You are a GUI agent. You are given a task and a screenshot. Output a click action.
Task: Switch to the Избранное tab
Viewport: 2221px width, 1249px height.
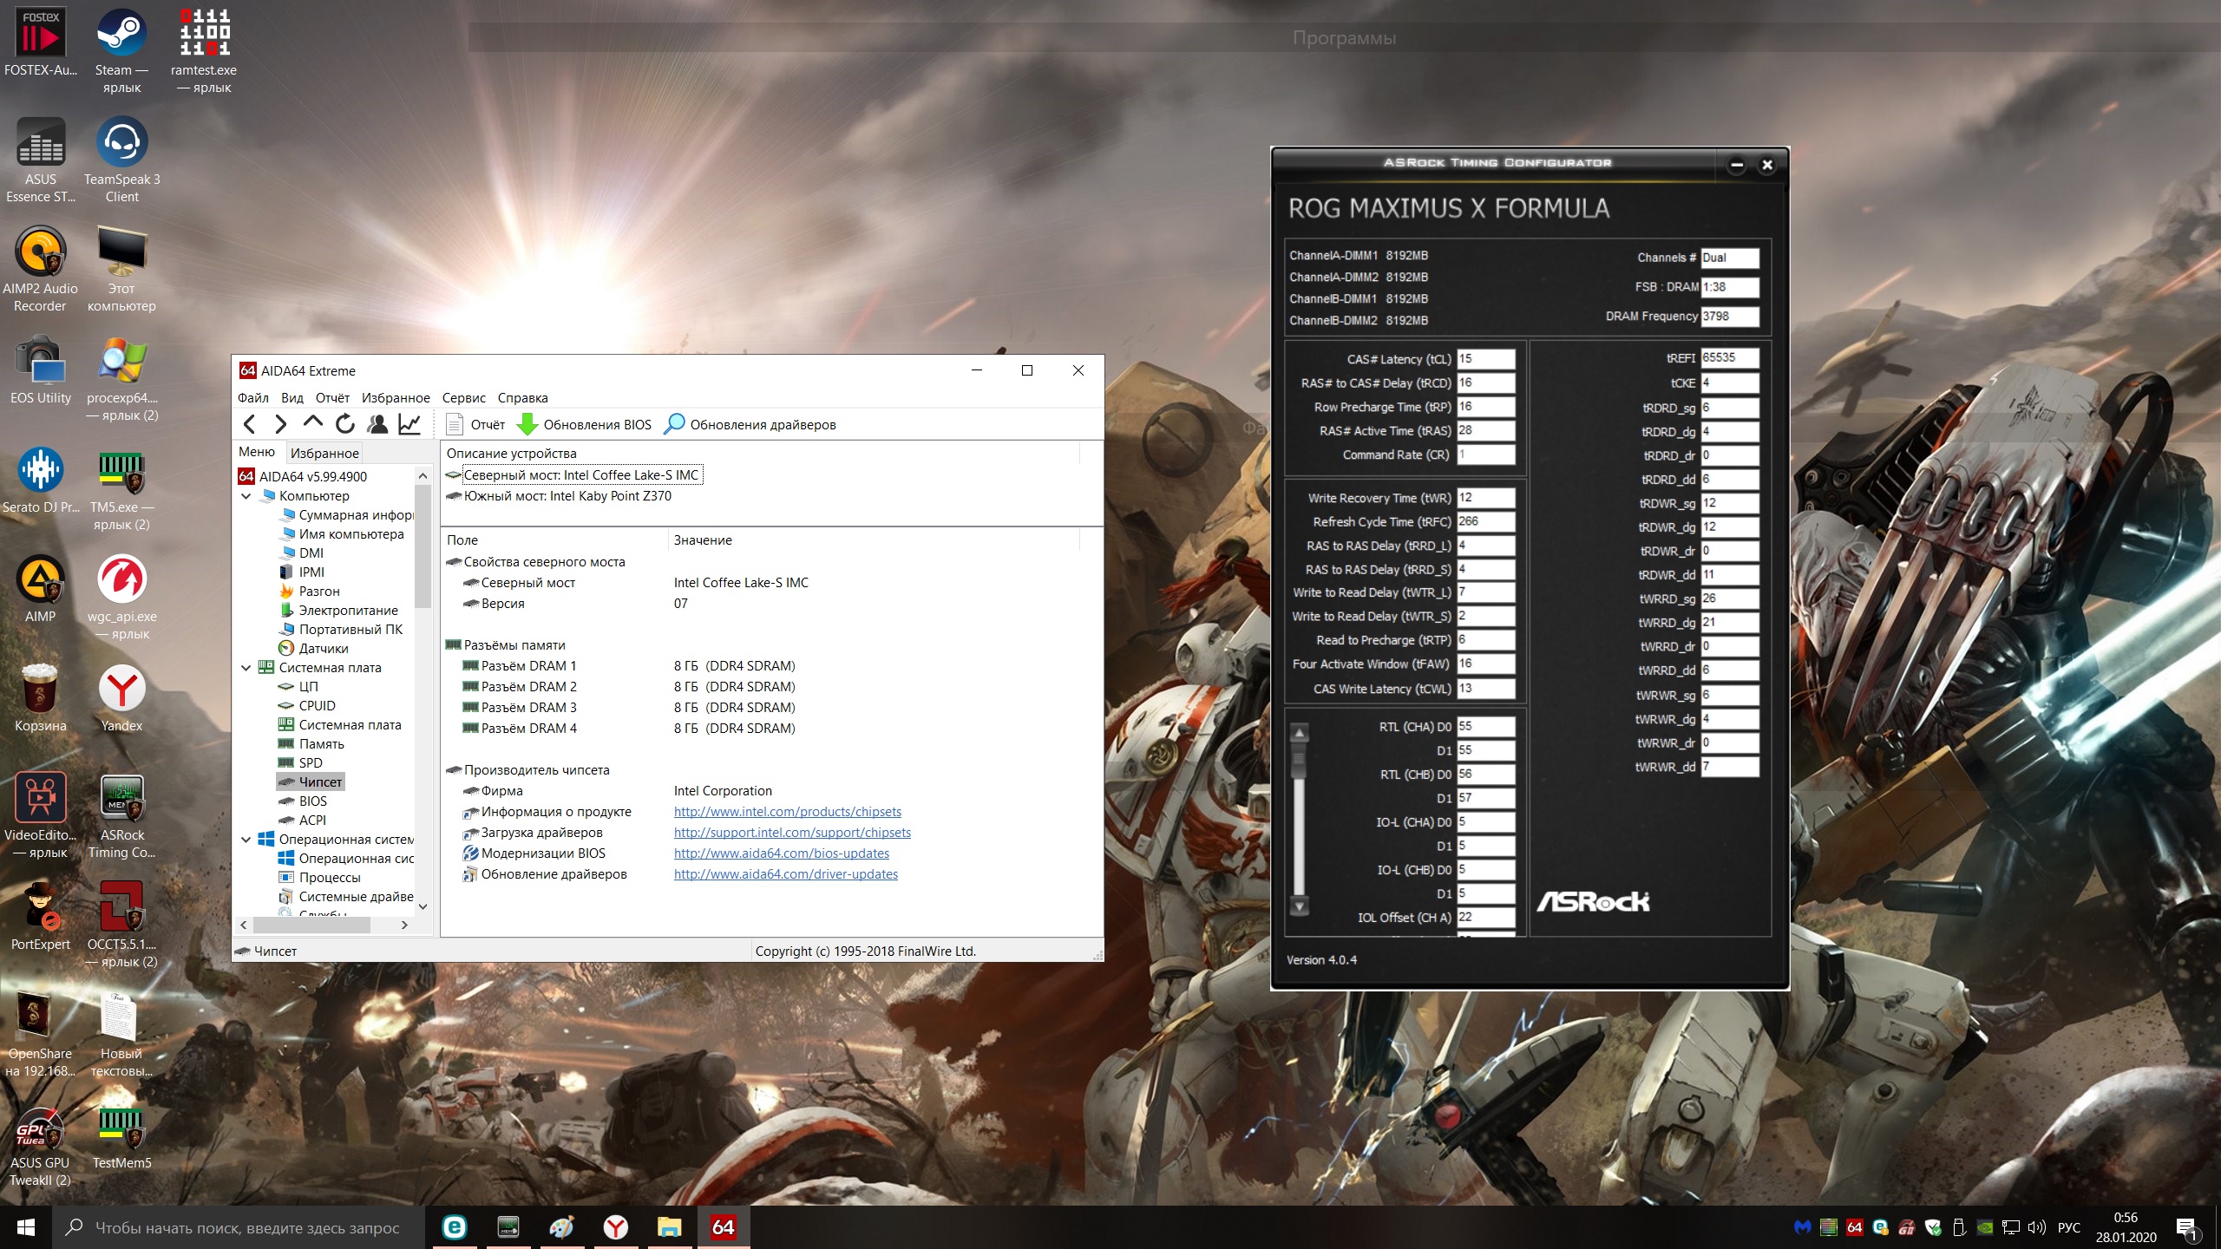(x=324, y=453)
